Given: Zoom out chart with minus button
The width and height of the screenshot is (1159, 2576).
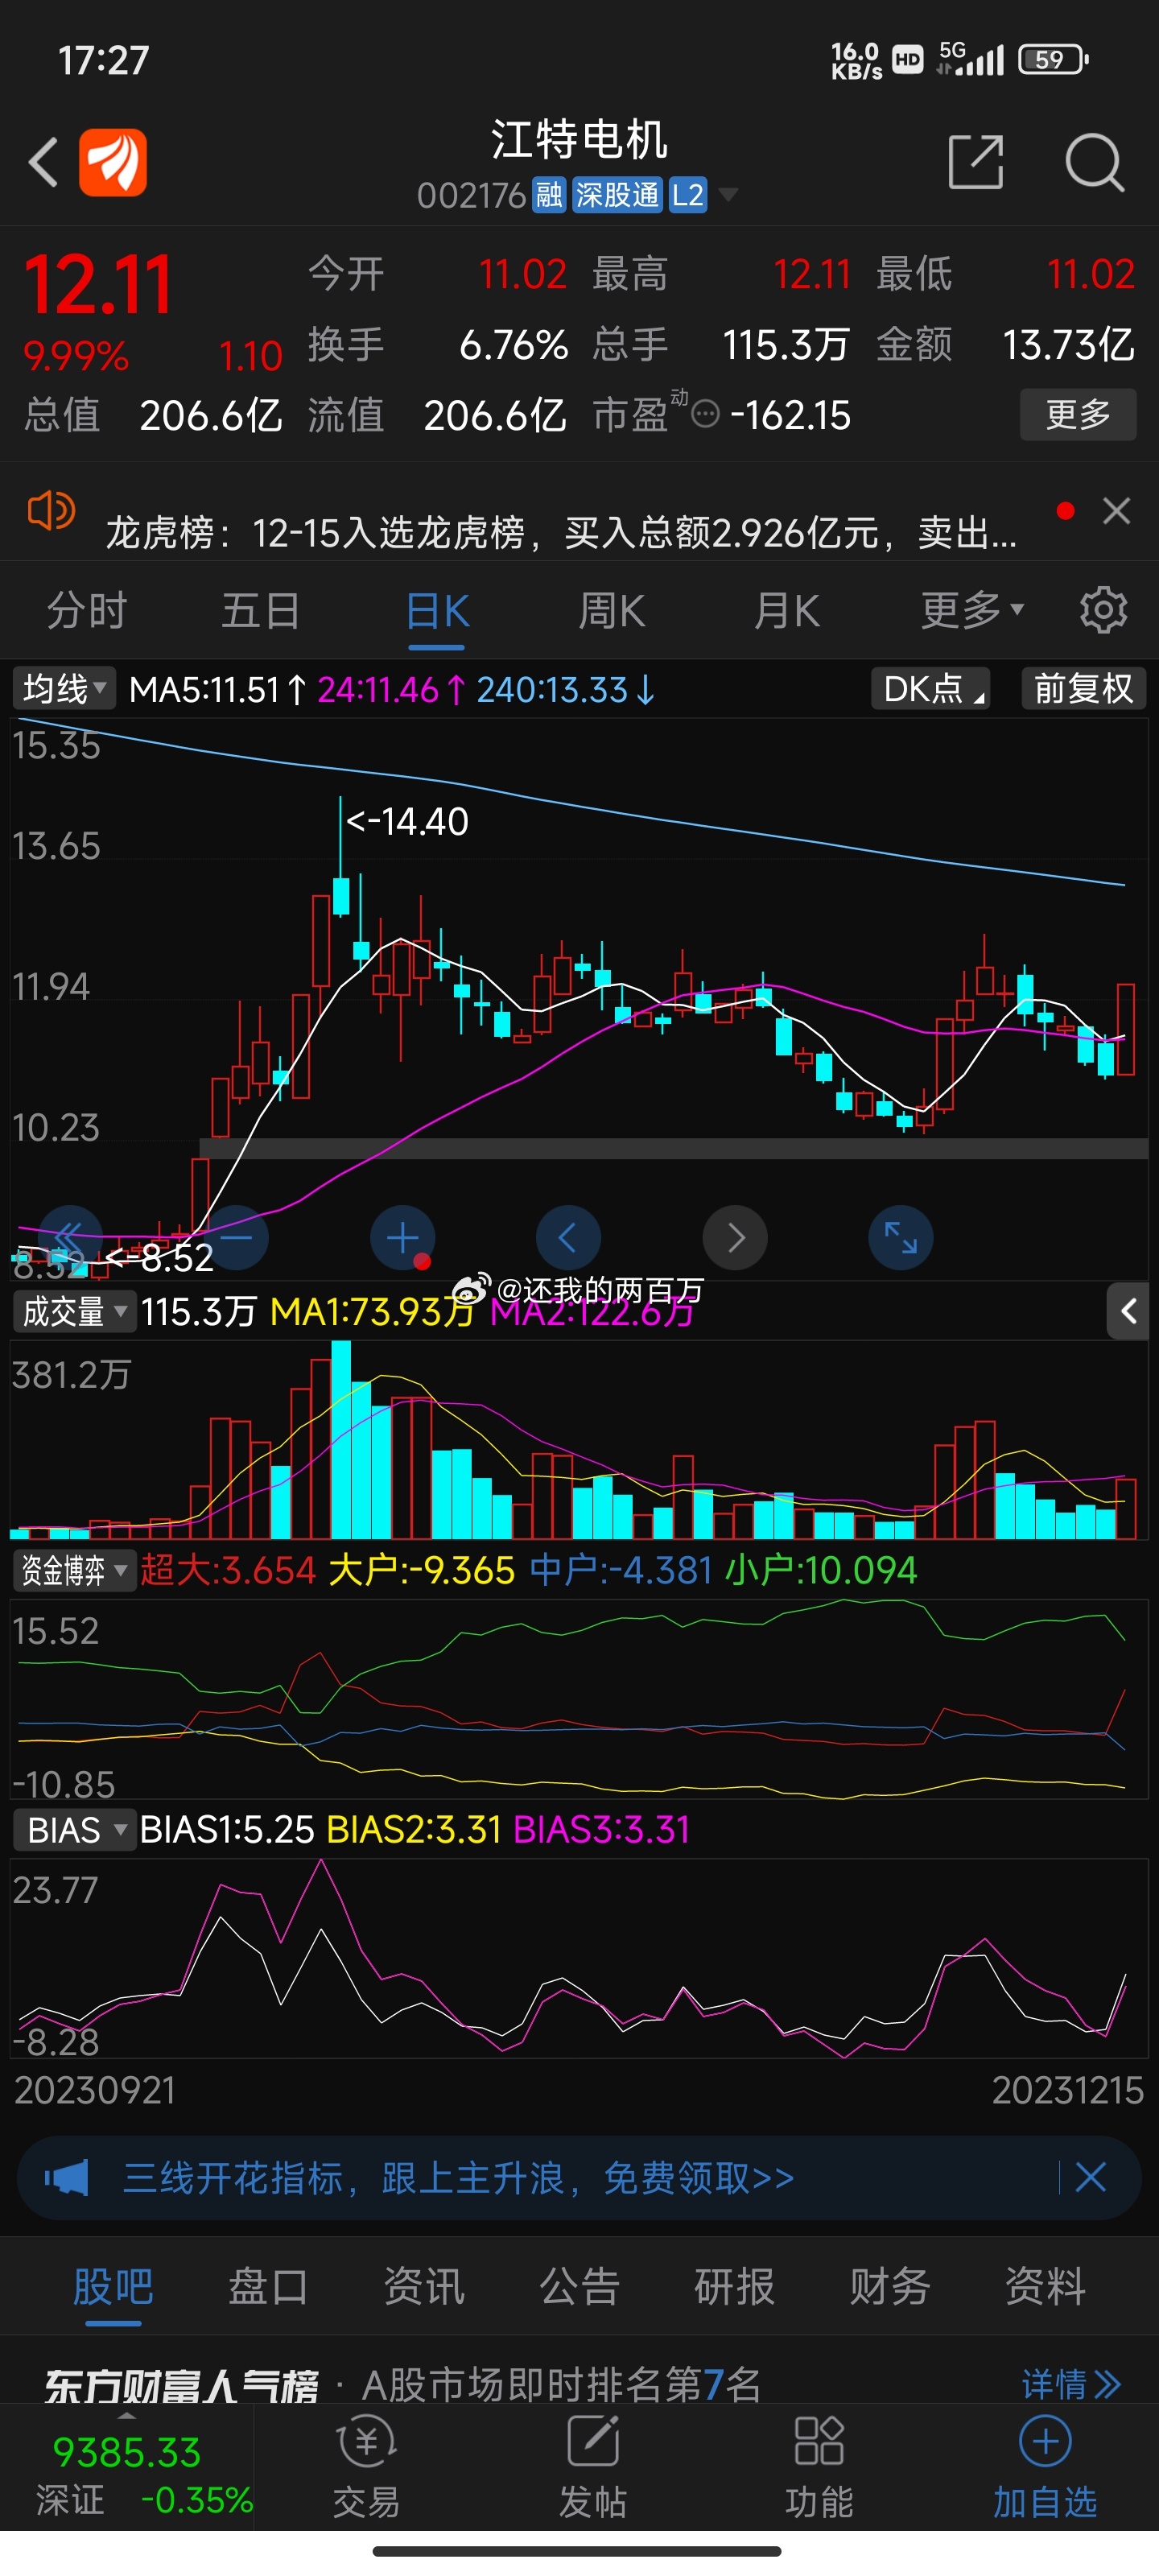Looking at the screenshot, I should point(236,1238).
